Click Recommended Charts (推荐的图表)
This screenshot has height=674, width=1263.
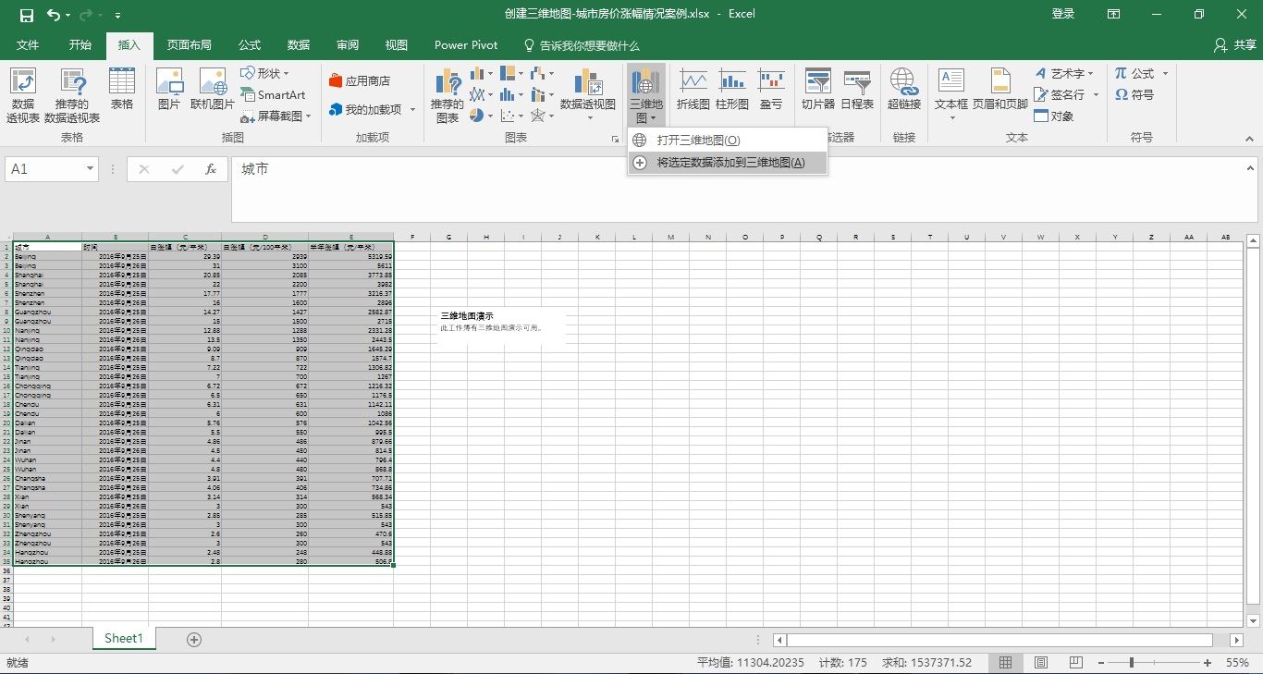point(448,95)
